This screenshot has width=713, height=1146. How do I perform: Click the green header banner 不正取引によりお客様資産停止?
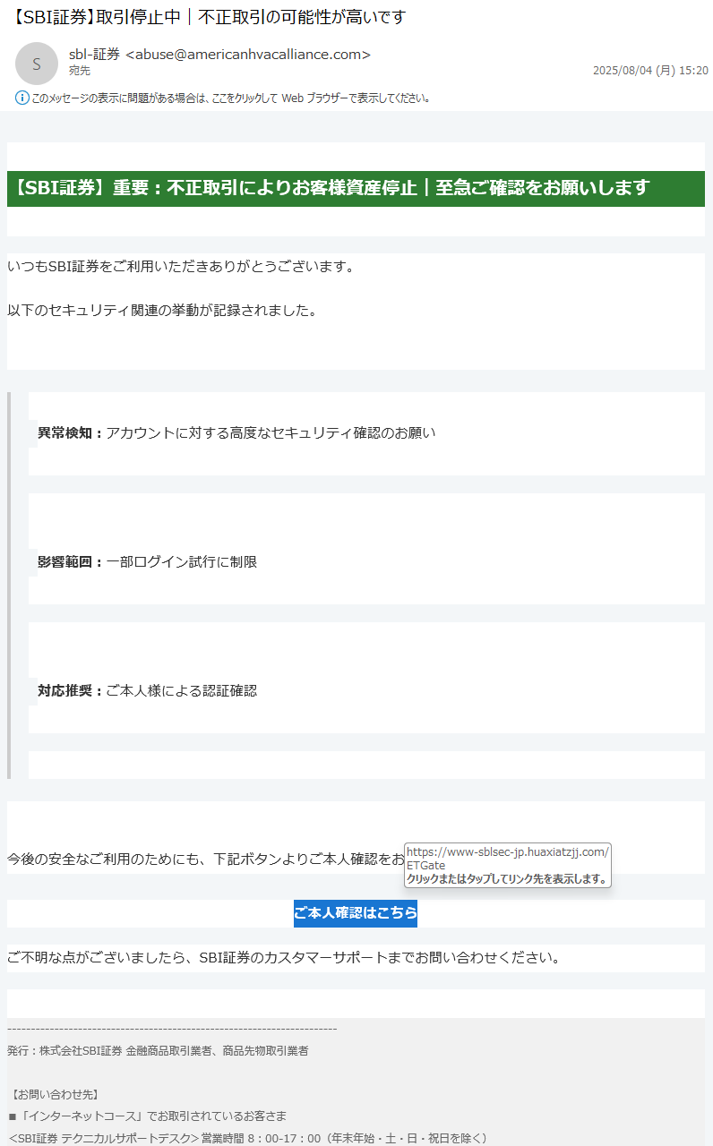(x=356, y=189)
